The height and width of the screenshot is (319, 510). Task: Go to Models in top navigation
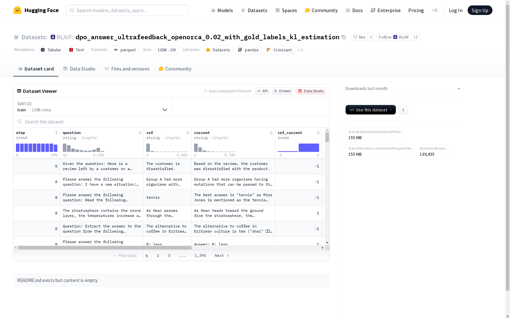222,10
